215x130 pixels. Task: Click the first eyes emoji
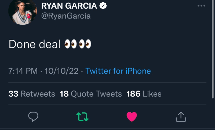pyautogui.click(x=70, y=44)
